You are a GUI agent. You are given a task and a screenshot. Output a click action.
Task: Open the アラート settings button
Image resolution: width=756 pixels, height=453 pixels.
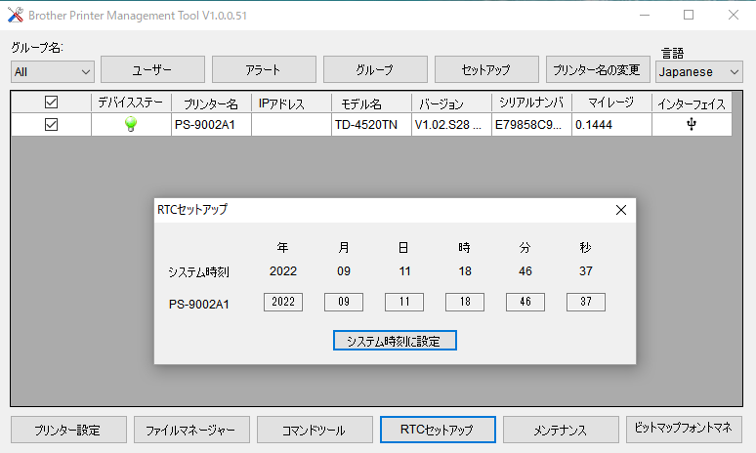pos(264,69)
